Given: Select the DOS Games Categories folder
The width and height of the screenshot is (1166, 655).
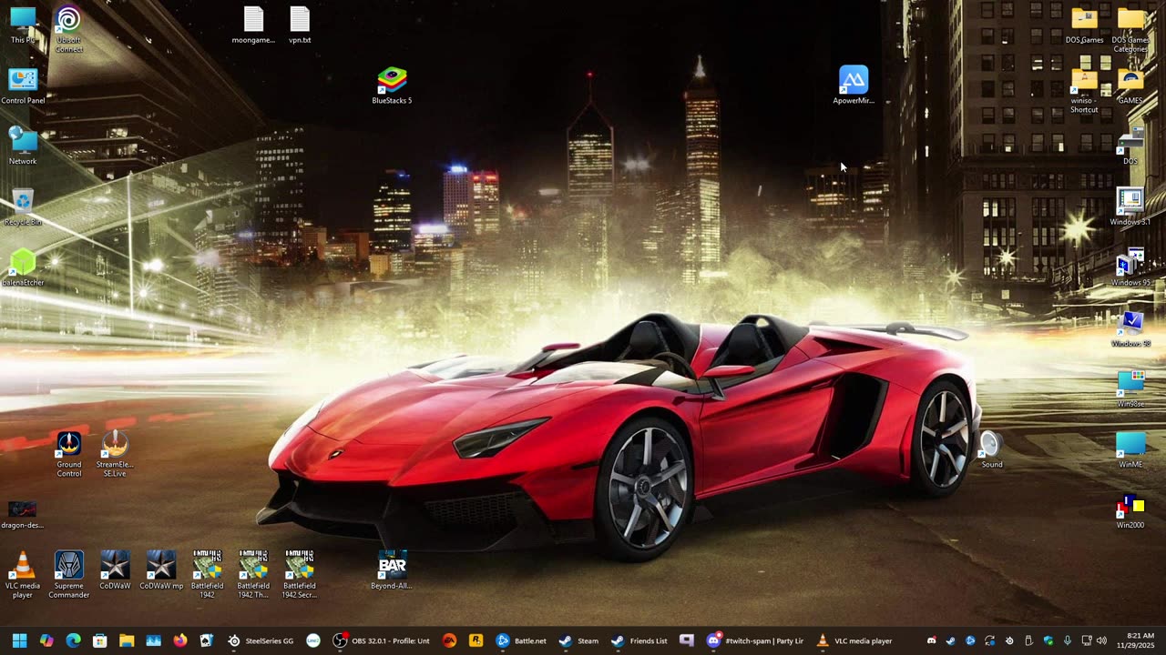Looking at the screenshot, I should pyautogui.click(x=1130, y=29).
